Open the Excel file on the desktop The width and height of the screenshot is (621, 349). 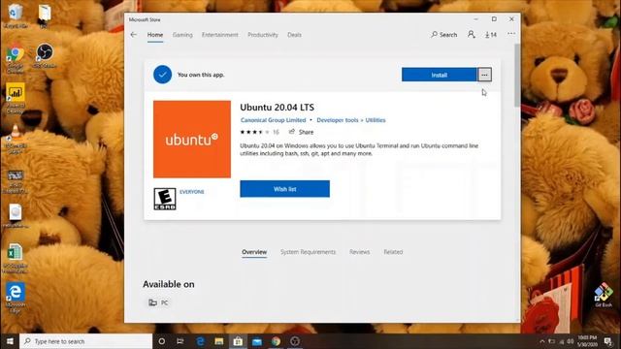click(x=16, y=258)
